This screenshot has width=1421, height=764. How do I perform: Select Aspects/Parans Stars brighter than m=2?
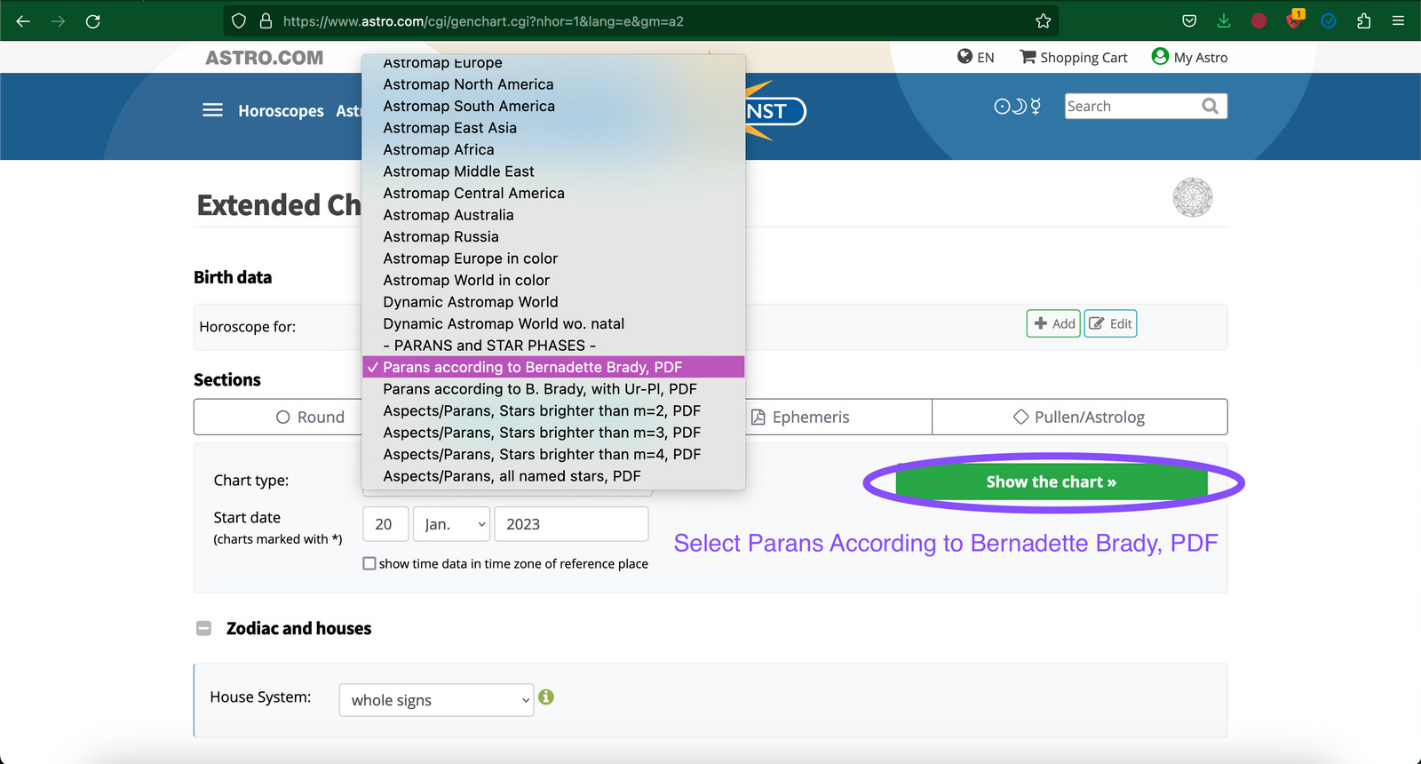(x=553, y=410)
